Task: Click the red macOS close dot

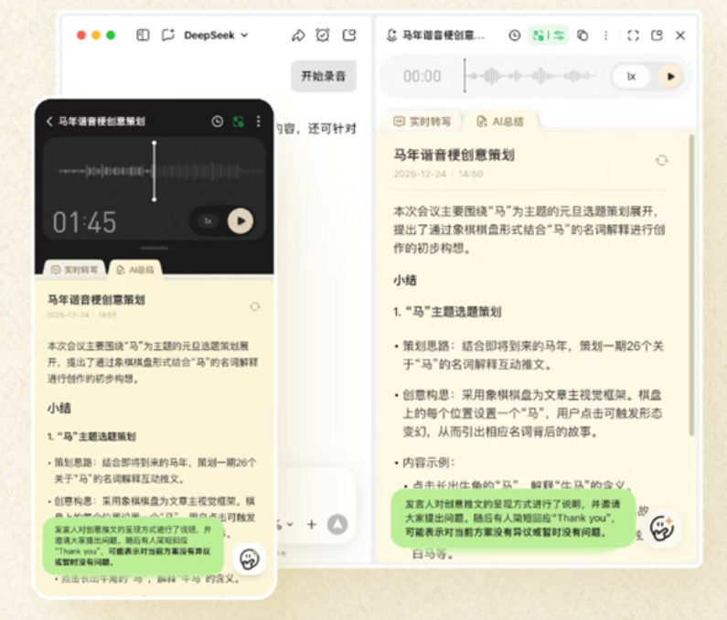Action: point(81,36)
